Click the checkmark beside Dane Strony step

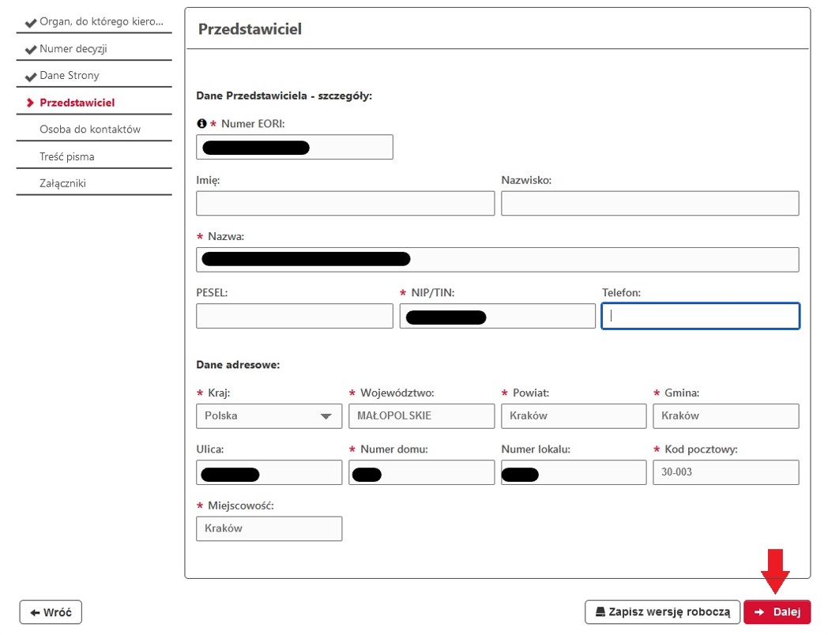(29, 75)
